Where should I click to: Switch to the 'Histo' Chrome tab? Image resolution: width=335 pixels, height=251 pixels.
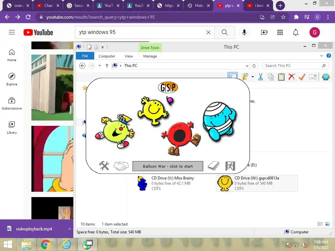tap(198, 6)
